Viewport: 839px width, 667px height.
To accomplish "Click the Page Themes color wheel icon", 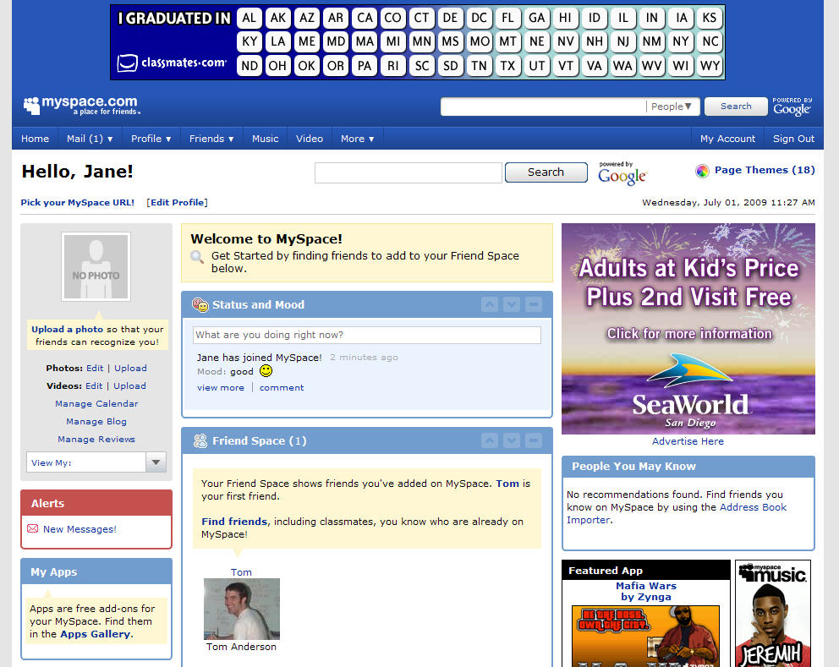I will 702,171.
